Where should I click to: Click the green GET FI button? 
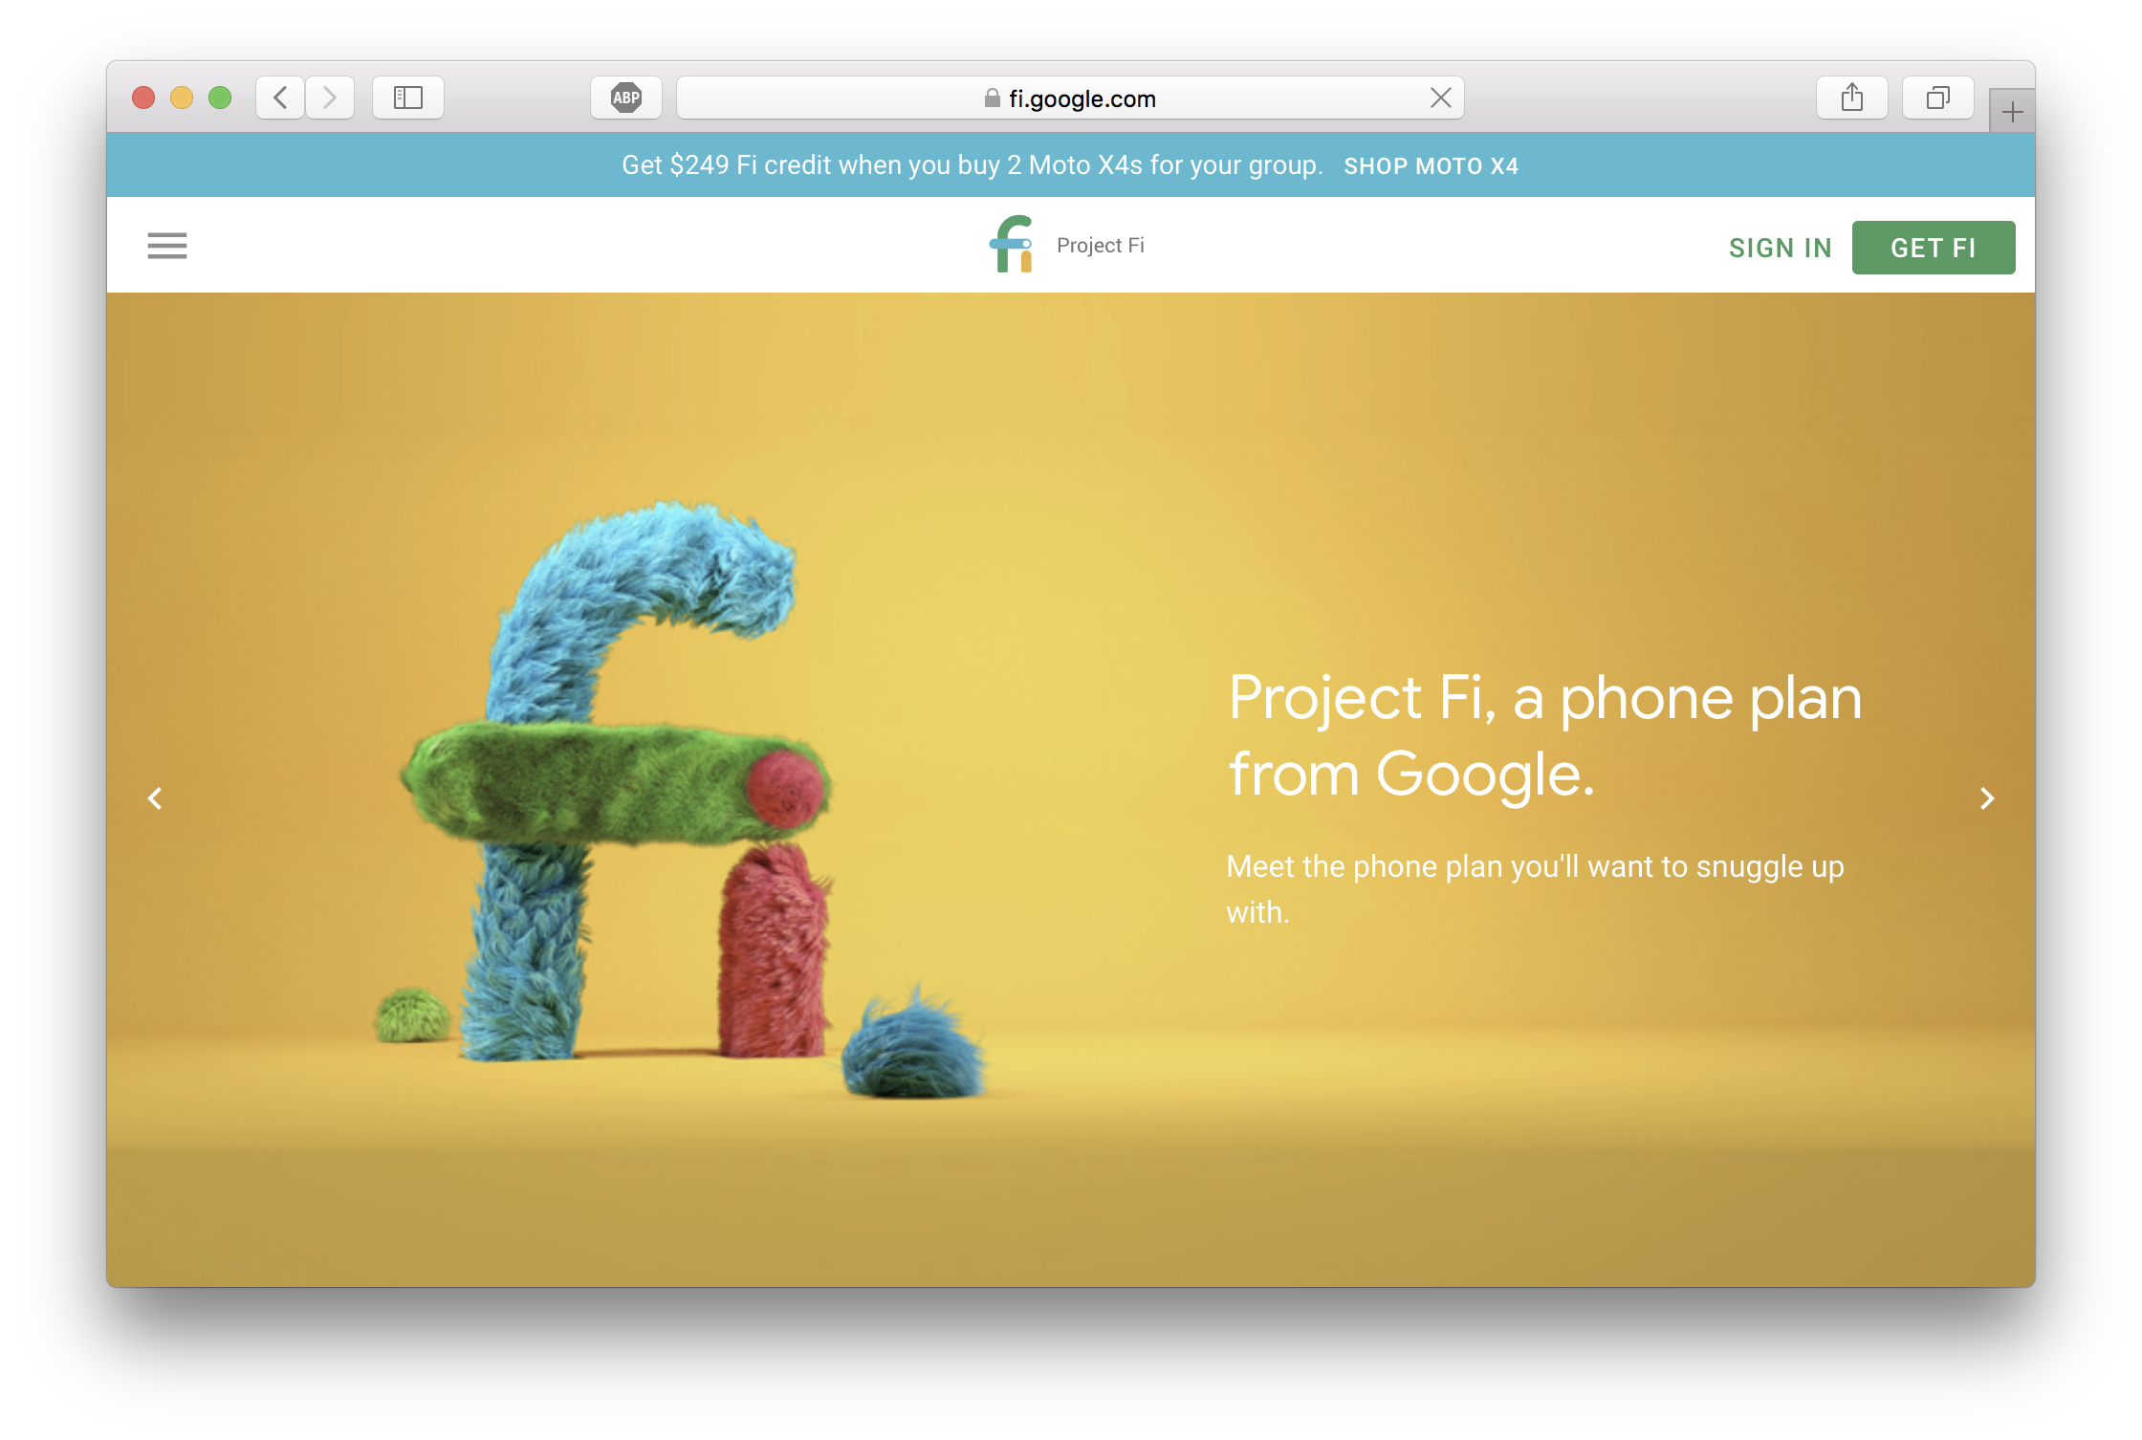pos(1934,248)
